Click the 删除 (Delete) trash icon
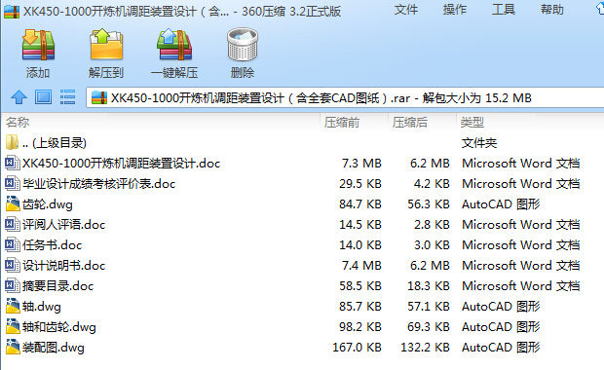This screenshot has height=370, width=604. (243, 45)
